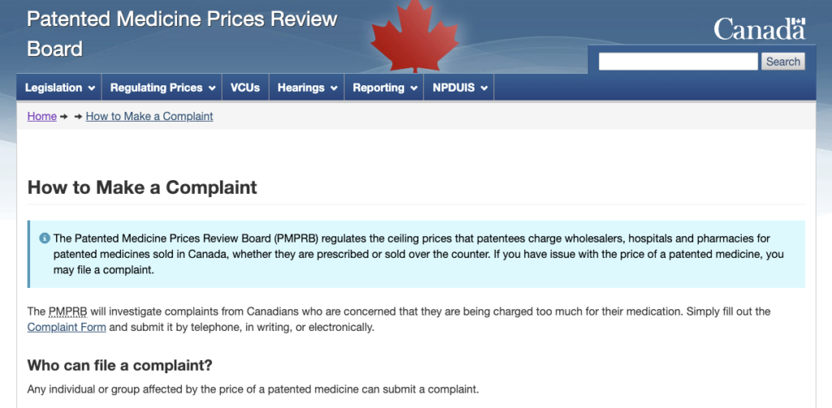832x408 pixels.
Task: Click the Search button
Action: [782, 62]
